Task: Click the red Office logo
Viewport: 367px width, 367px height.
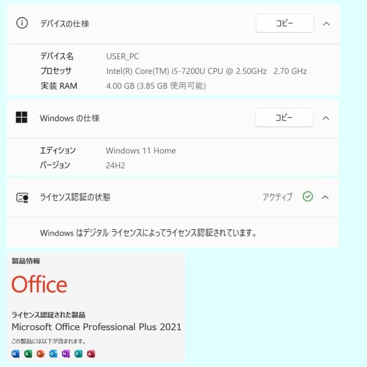Action: [40, 284]
